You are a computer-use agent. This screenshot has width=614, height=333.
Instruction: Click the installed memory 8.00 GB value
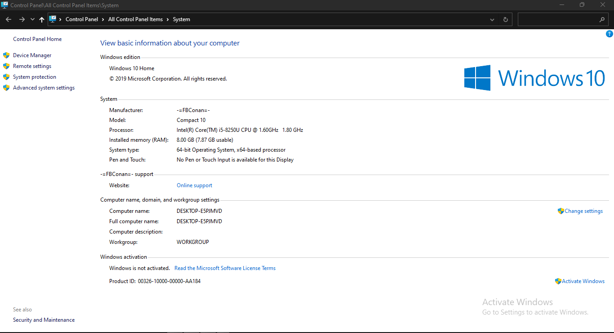(x=205, y=140)
